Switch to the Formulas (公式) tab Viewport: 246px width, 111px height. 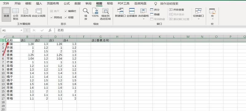point(67,3)
